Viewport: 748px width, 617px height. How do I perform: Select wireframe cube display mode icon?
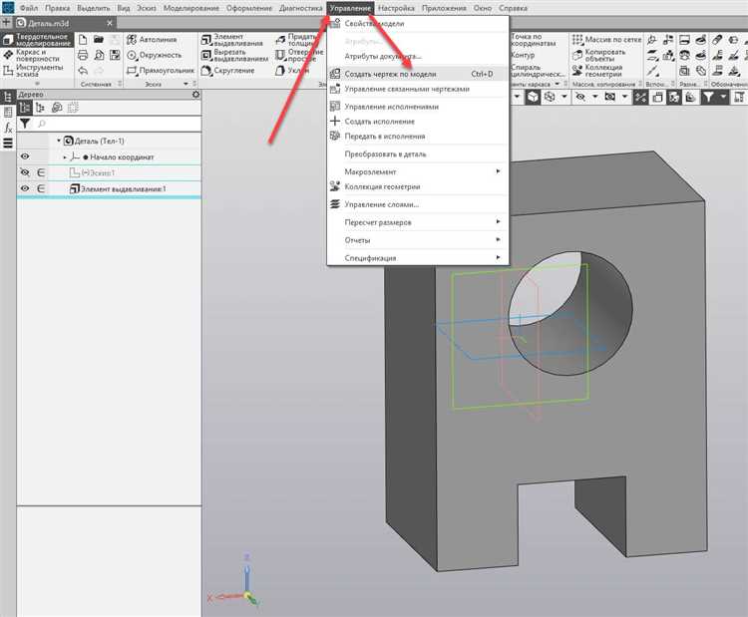(550, 98)
